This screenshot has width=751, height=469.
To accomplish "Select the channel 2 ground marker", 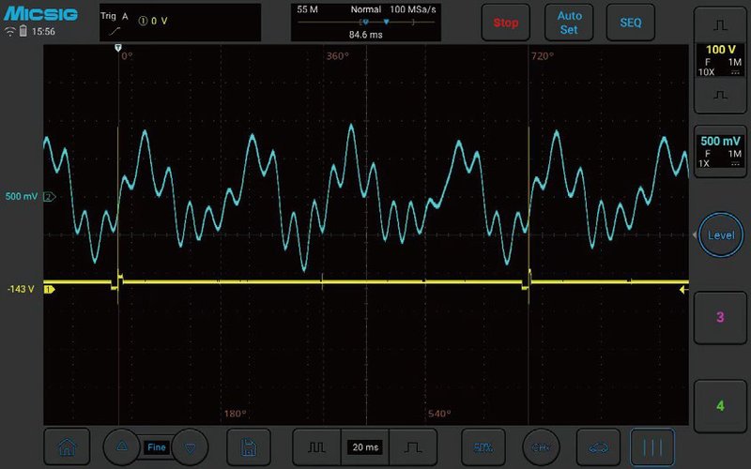I will pyautogui.click(x=50, y=196).
